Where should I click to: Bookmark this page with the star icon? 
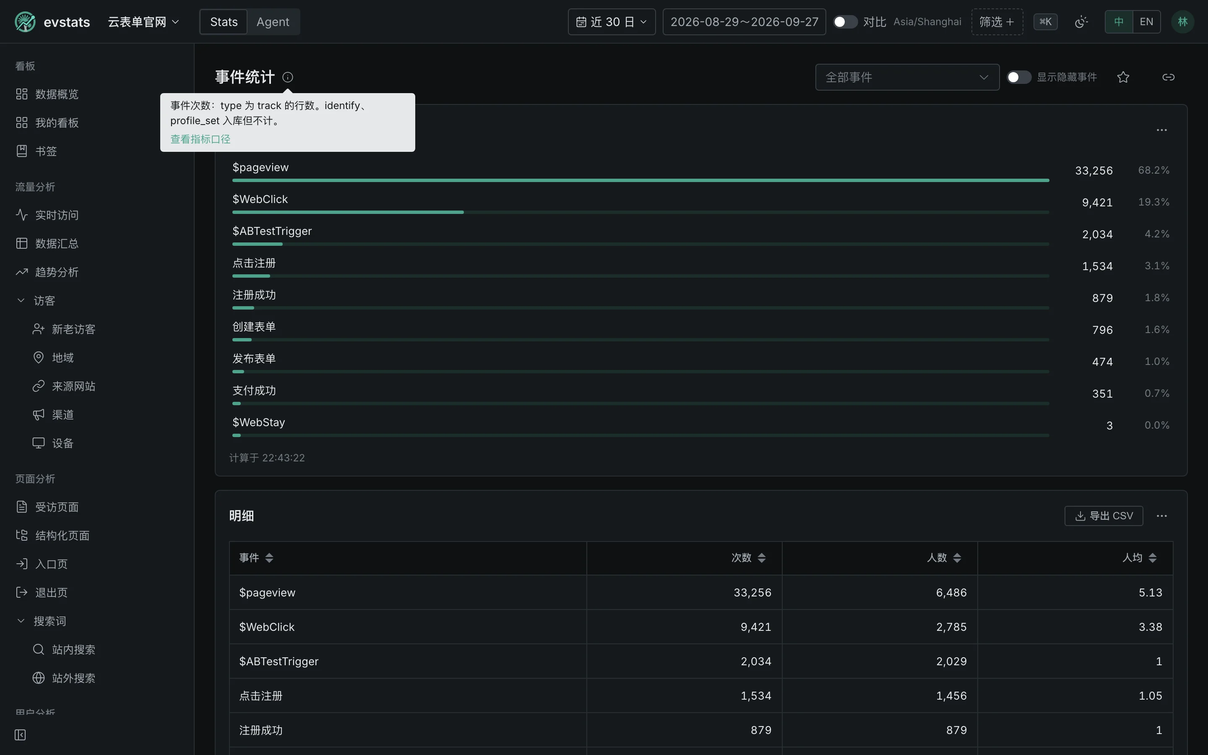coord(1123,77)
